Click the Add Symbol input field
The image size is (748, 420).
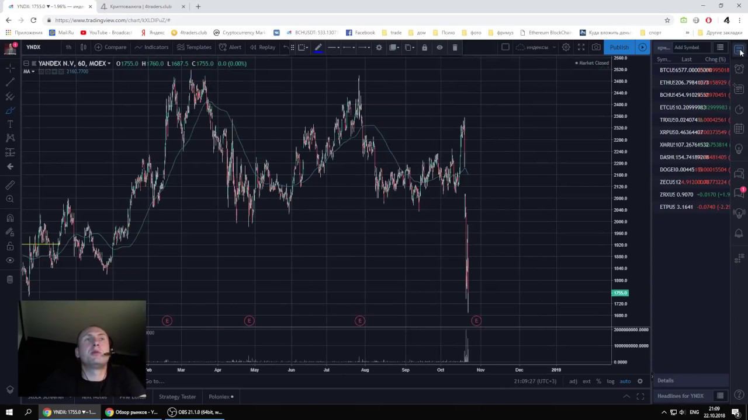[x=692, y=47]
